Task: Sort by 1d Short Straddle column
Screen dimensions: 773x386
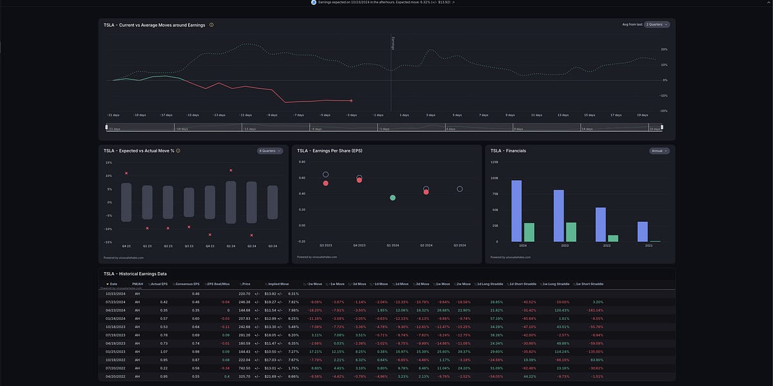Action: 521,284
